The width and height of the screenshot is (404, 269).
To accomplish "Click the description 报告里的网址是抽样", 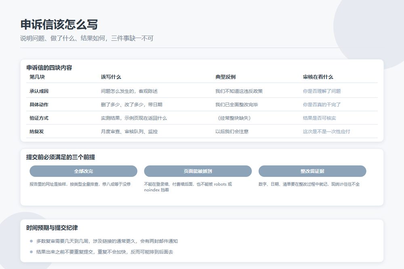I will tap(80, 184).
